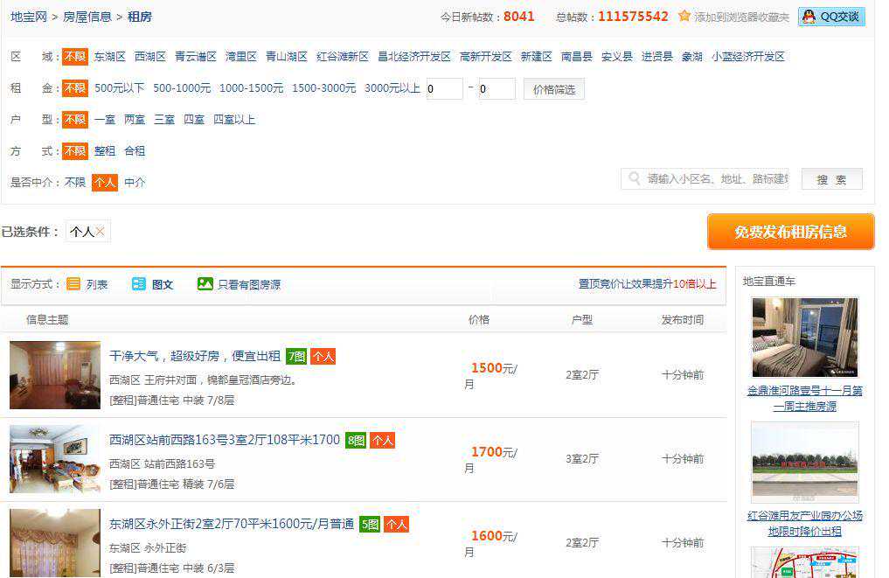The width and height of the screenshot is (889, 578).
Task: Switch to 图文 picture-text view icon
Action: tap(139, 284)
